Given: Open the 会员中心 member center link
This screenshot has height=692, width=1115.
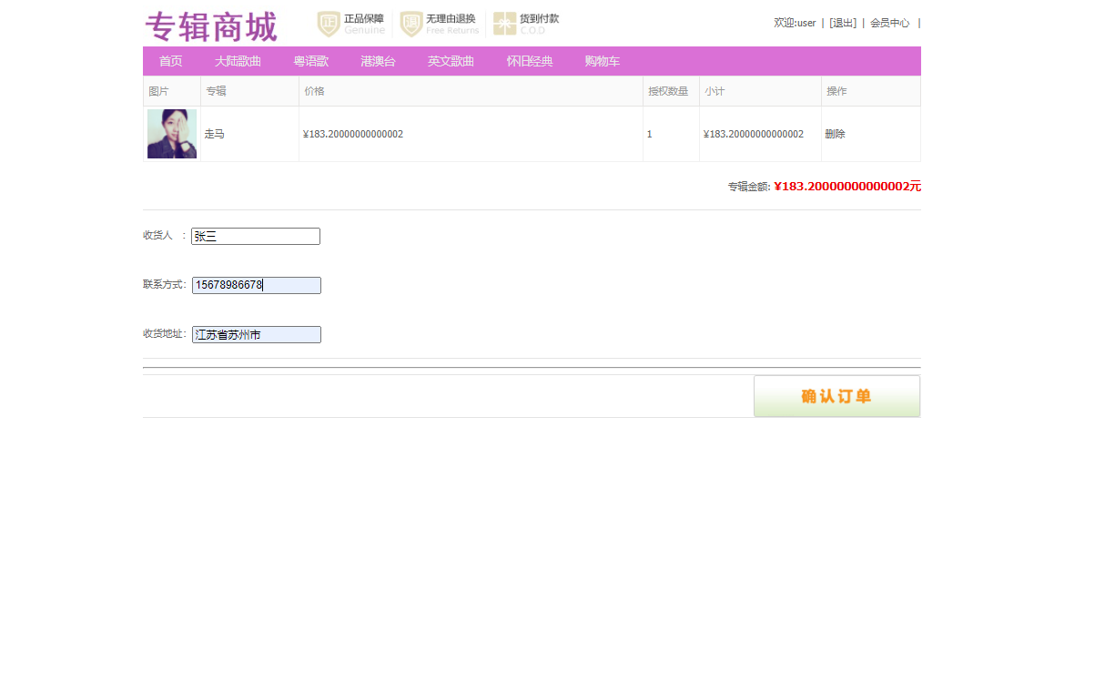Looking at the screenshot, I should [889, 23].
